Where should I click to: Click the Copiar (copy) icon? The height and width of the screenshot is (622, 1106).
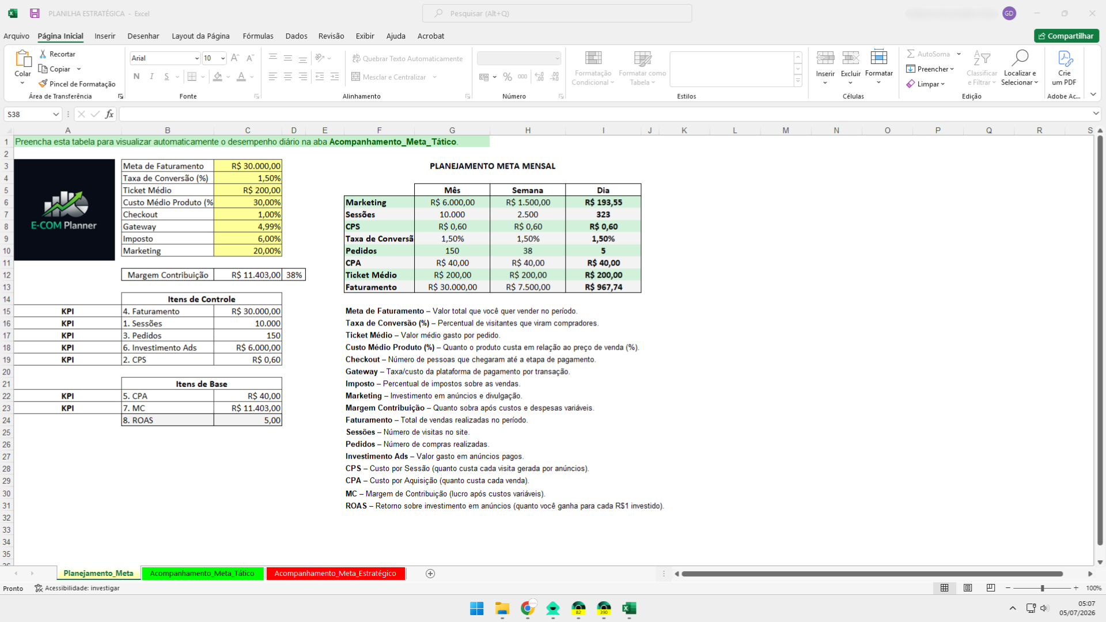43,69
